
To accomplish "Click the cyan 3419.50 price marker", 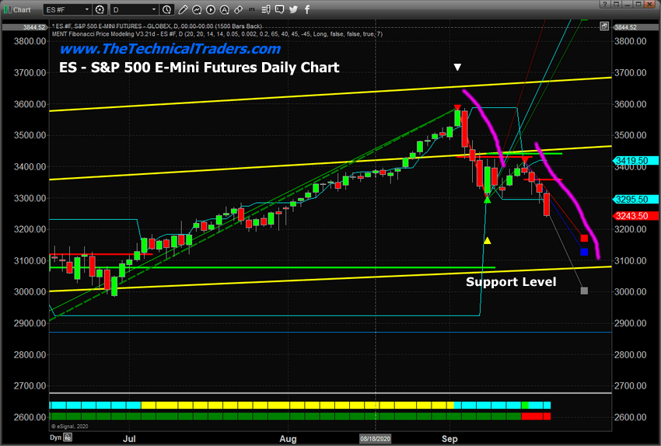I will pos(635,161).
